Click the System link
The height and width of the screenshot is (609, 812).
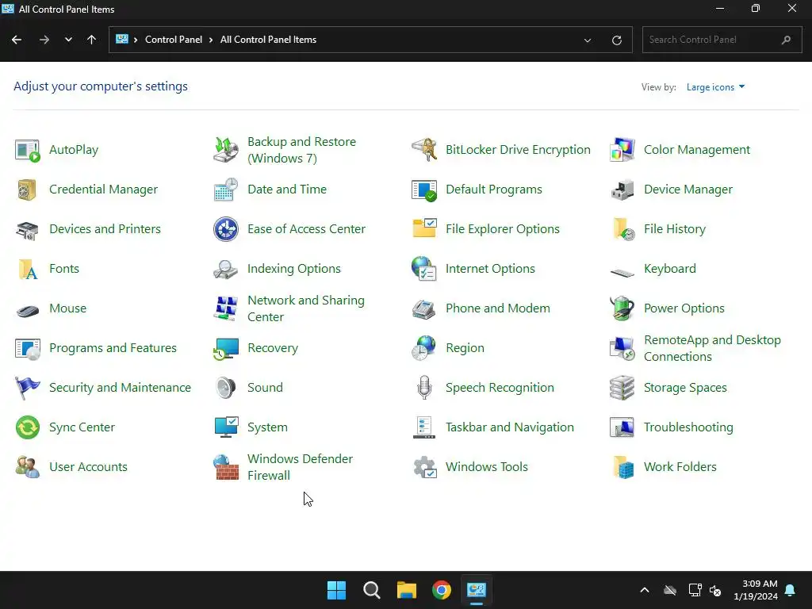(x=267, y=427)
